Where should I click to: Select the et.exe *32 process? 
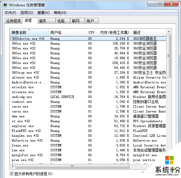88,121
